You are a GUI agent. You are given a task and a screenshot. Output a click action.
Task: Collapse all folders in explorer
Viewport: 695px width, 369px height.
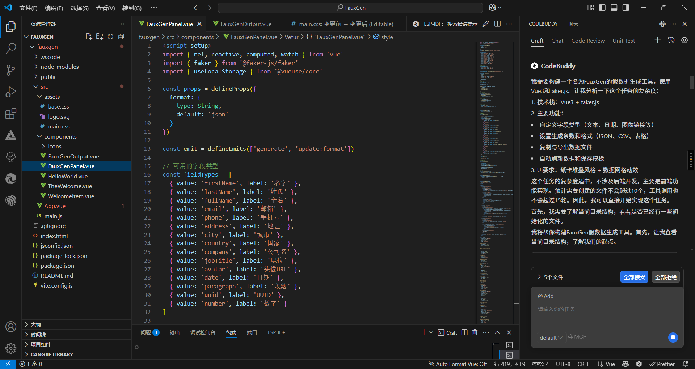[121, 37]
